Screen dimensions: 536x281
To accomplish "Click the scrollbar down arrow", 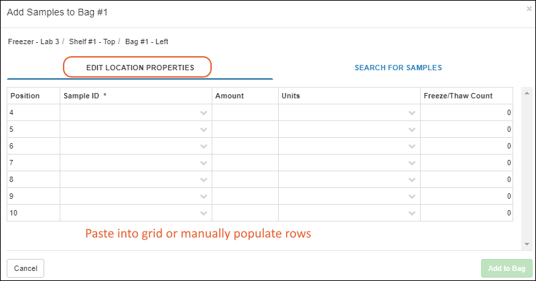I will pos(527,244).
